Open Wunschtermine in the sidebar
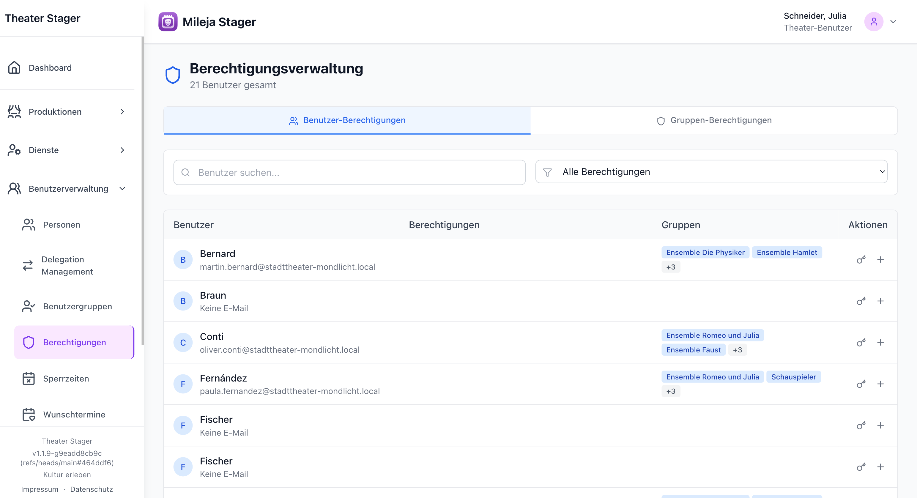917x498 pixels. click(x=74, y=414)
